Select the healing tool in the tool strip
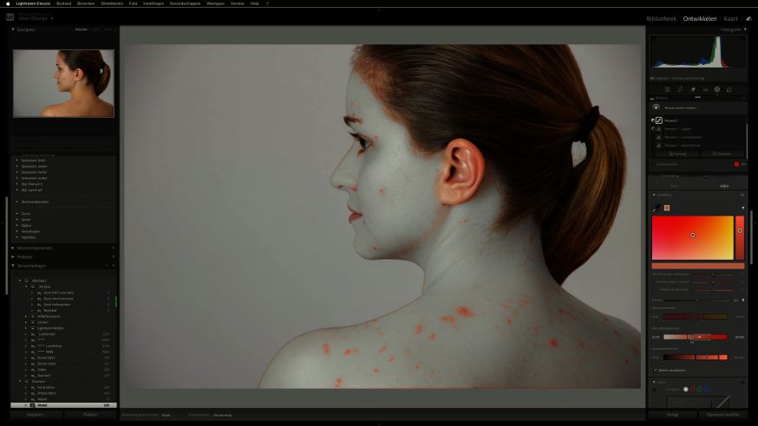Image resolution: width=758 pixels, height=426 pixels. 693,89
